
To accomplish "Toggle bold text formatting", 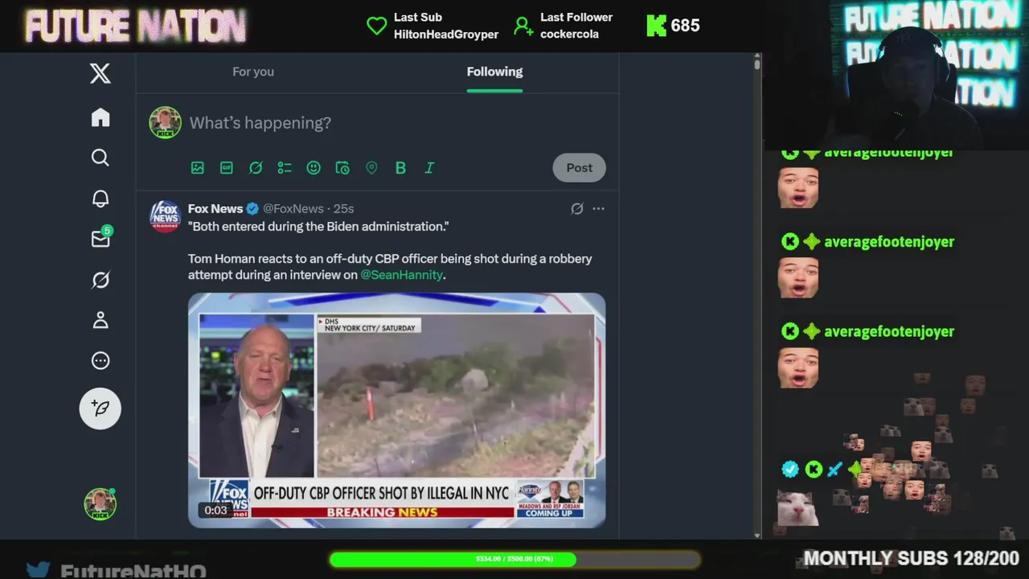I will point(400,167).
